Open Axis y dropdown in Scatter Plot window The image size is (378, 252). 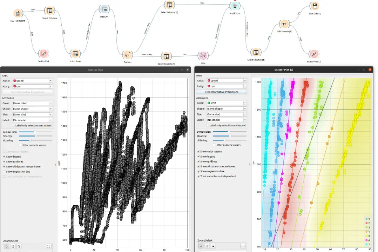pos(33,86)
